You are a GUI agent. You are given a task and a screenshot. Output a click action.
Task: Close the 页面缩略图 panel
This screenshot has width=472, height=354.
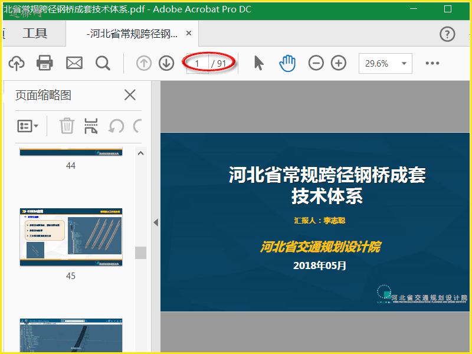coord(130,95)
